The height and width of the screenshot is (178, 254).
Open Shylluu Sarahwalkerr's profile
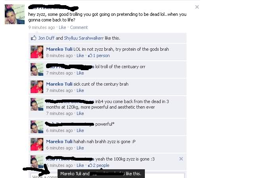coord(84,38)
